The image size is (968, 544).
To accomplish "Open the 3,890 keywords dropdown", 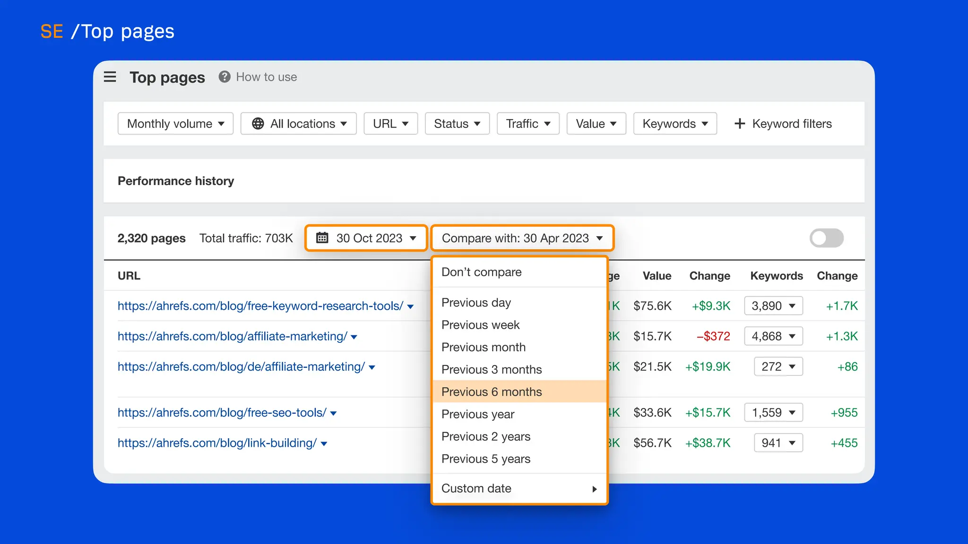I will pos(773,306).
